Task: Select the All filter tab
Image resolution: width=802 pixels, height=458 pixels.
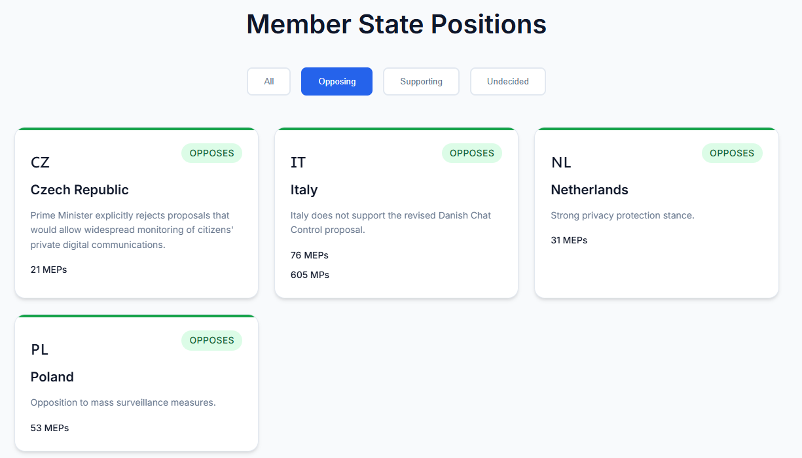Action: (x=268, y=82)
